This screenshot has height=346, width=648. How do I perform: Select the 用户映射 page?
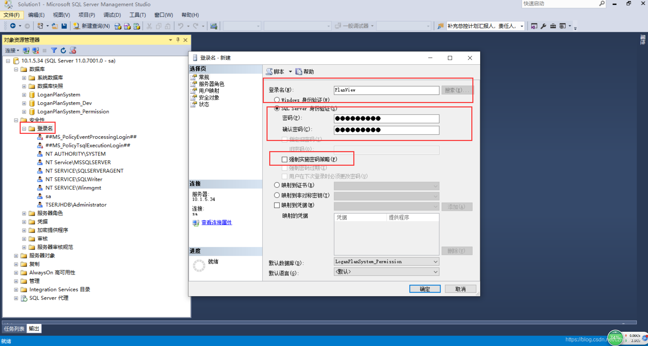[x=209, y=90]
